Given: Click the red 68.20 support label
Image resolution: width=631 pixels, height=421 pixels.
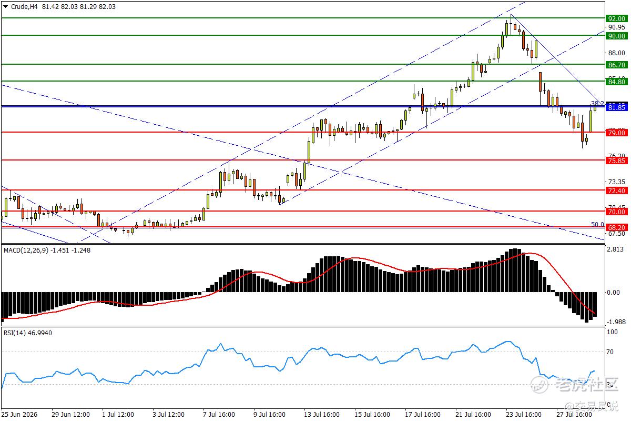Looking at the screenshot, I should [616, 227].
